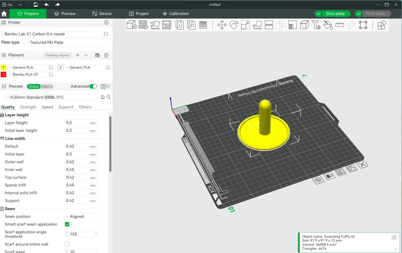Click the Undo arrow
The width and height of the screenshot is (402, 253).
(47, 4)
